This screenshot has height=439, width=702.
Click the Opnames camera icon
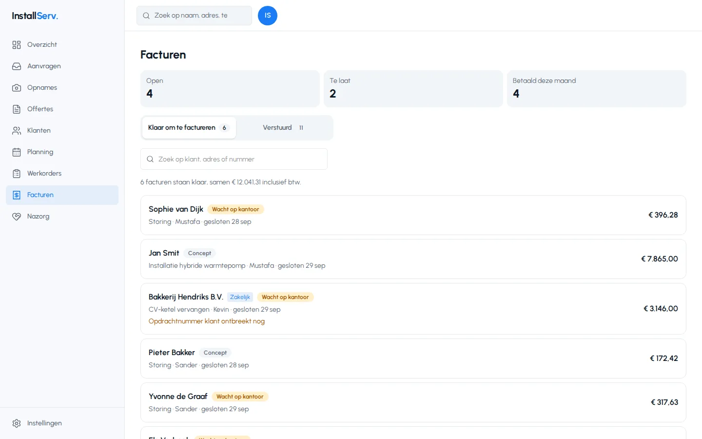point(17,88)
